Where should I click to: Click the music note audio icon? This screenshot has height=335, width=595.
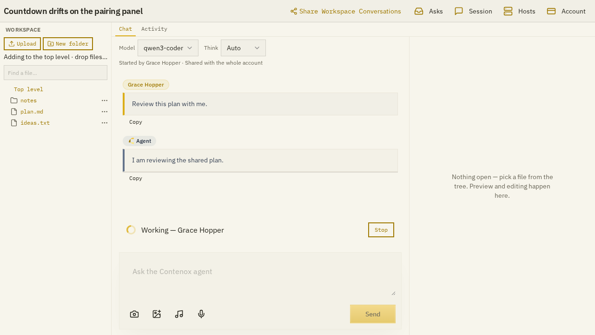point(179,314)
